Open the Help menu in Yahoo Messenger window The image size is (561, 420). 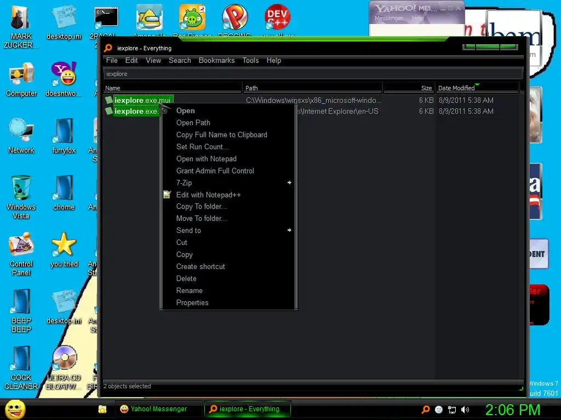click(x=417, y=18)
